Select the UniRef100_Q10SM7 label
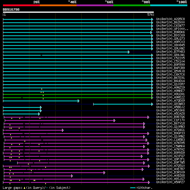The image size is (190, 190). click(x=170, y=84)
